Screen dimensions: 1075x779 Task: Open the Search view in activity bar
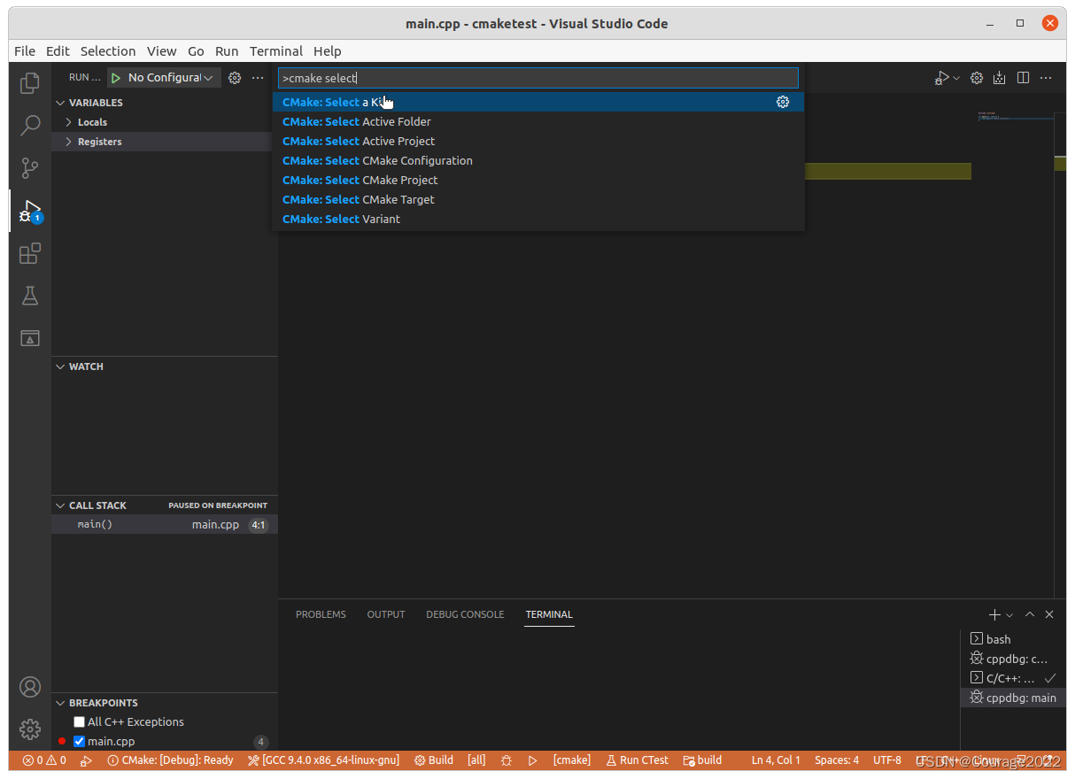tap(30, 125)
